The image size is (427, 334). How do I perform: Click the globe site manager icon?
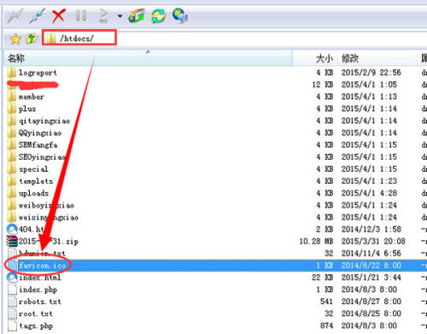(180, 15)
